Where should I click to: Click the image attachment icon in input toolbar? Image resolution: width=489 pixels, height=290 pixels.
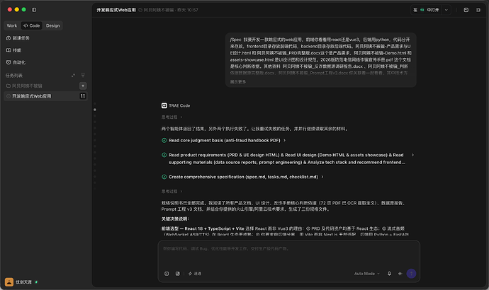tap(177, 274)
